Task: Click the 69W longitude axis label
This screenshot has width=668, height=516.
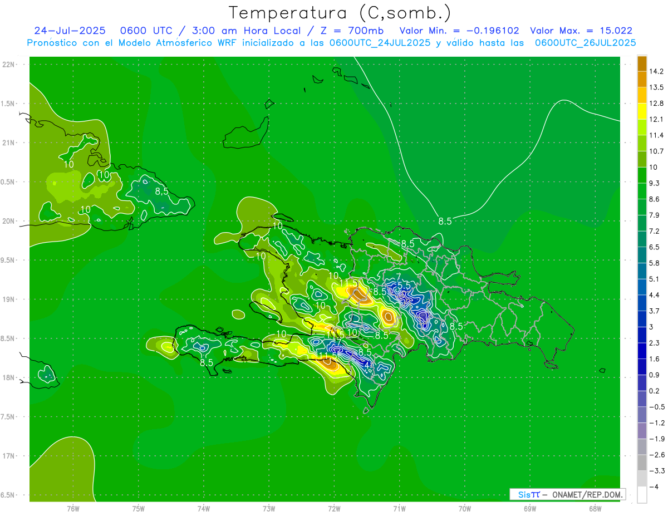Action: point(530,509)
